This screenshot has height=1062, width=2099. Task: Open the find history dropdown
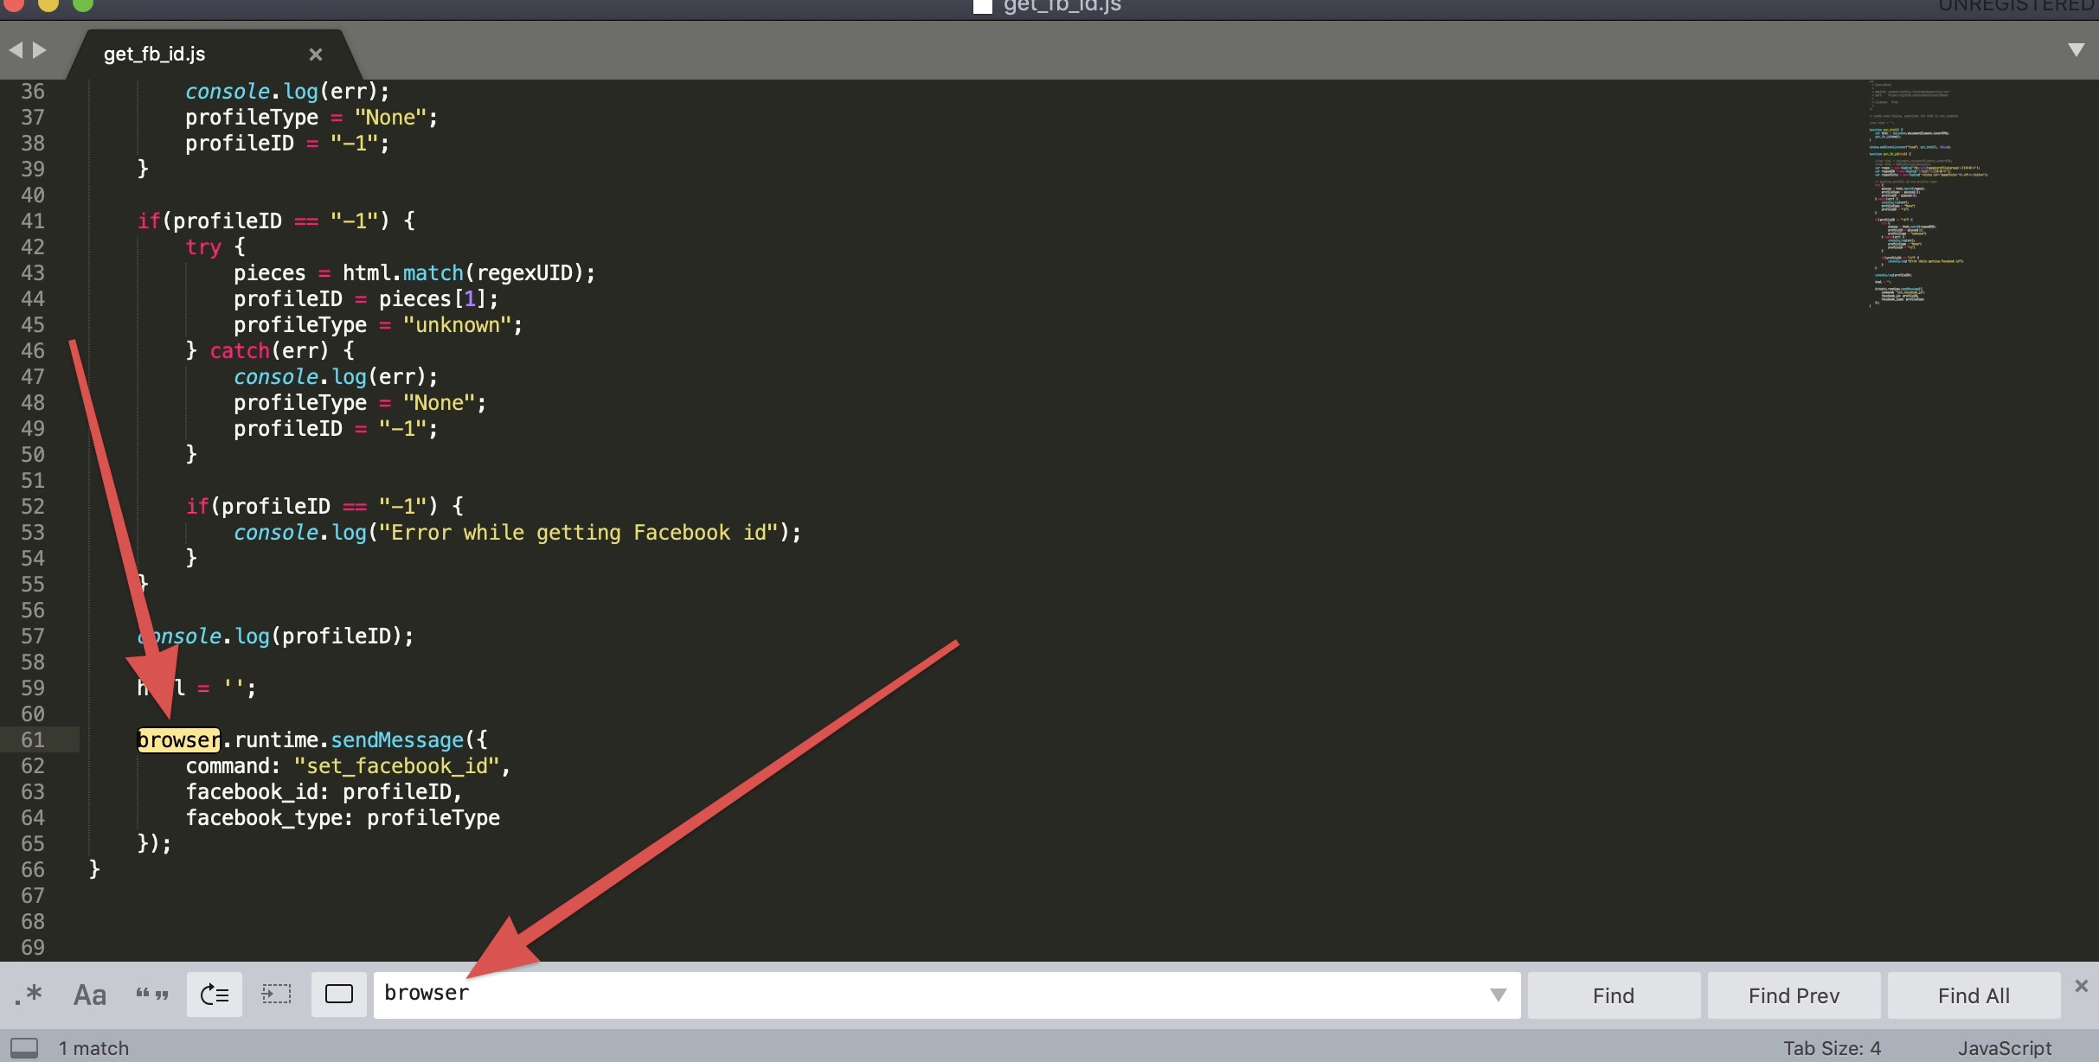[x=1499, y=995]
